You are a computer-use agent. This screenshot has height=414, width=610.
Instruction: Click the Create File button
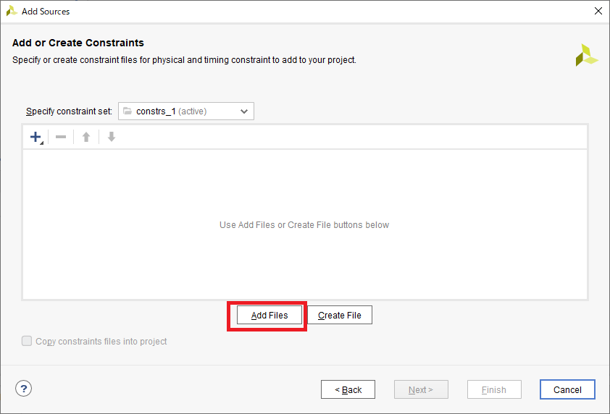(x=339, y=316)
